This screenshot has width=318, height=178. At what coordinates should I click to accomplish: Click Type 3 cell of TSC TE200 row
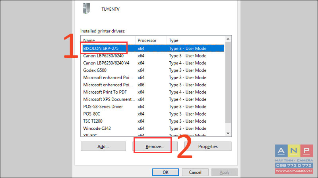click(x=188, y=121)
